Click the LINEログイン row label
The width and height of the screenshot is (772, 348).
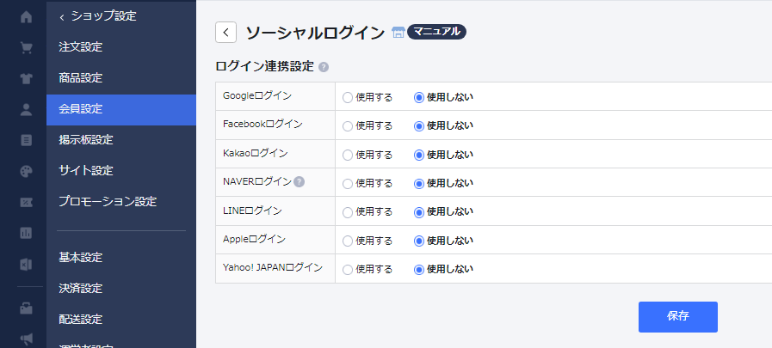[x=252, y=211]
